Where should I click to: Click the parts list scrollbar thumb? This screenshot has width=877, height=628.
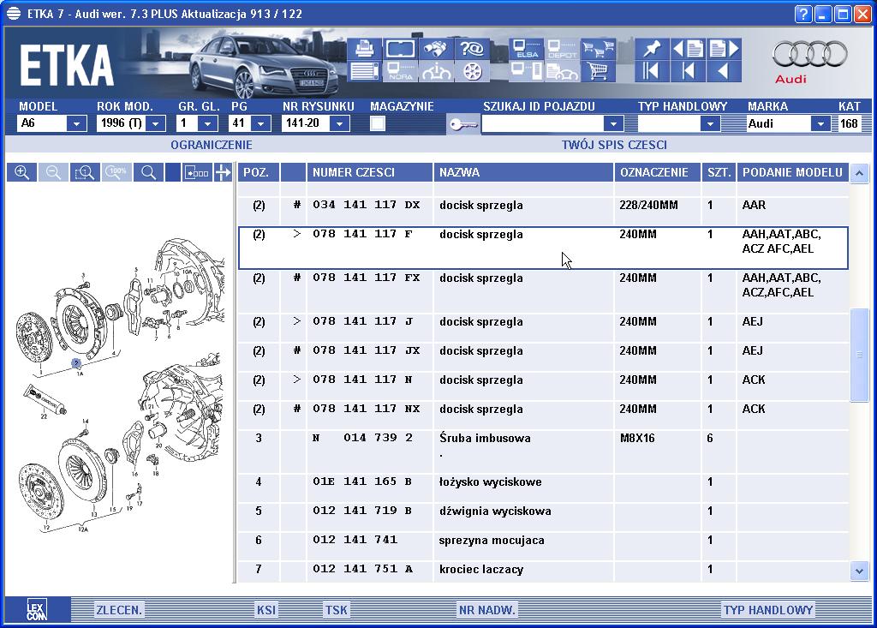pyautogui.click(x=859, y=355)
